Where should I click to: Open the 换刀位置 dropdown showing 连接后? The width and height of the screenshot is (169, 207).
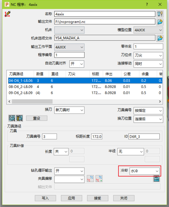[x=148, y=119]
